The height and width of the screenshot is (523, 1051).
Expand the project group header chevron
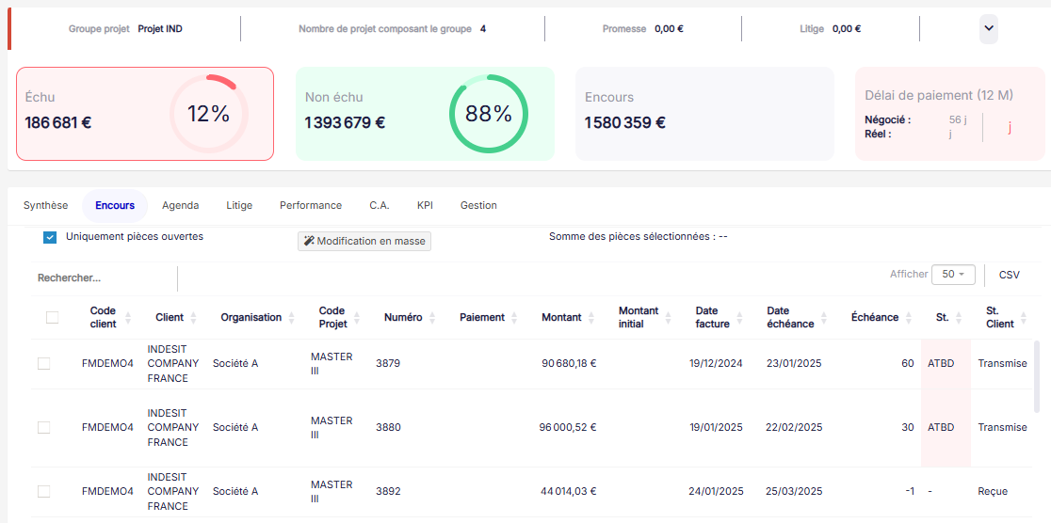[988, 29]
